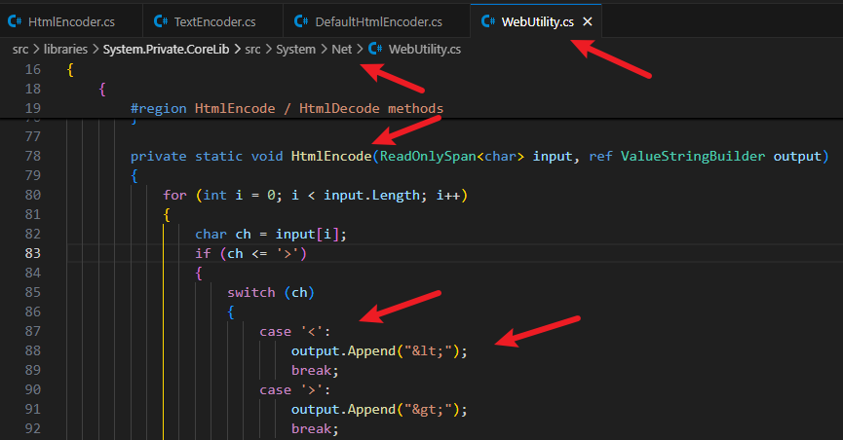Image resolution: width=843 pixels, height=440 pixels.
Task: Switch to the DefaultHtmlEncoder.cs tab
Action: (376, 21)
